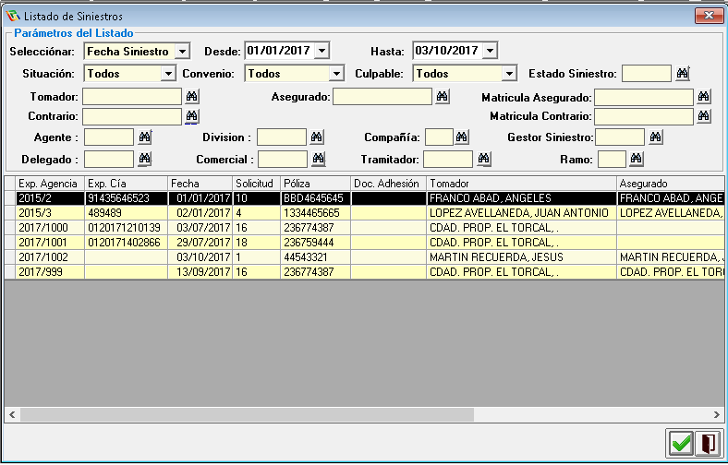Close the Listado de Siniestros window

point(709,16)
